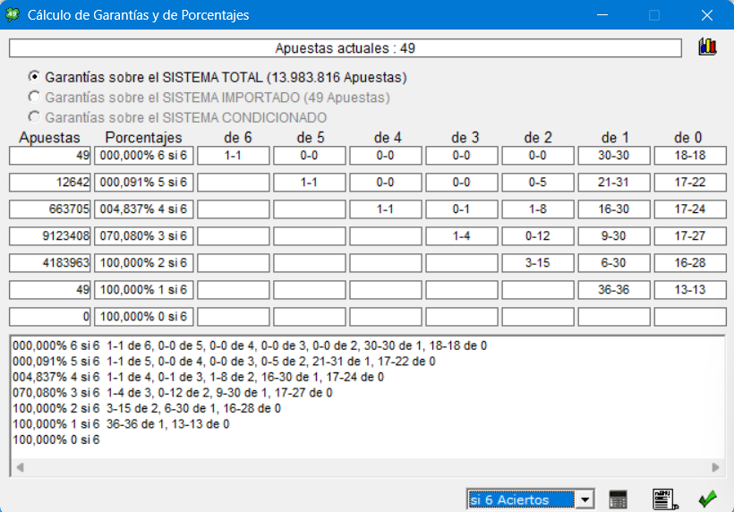Click the de 1 cell showing 21-31

tap(614, 182)
